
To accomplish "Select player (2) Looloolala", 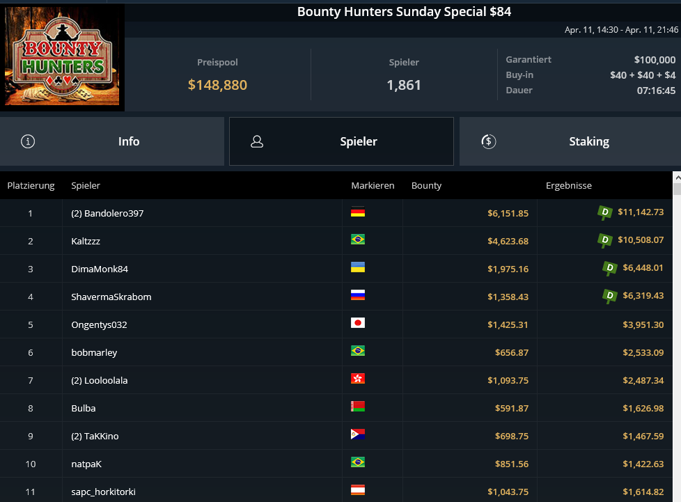I will (x=100, y=380).
